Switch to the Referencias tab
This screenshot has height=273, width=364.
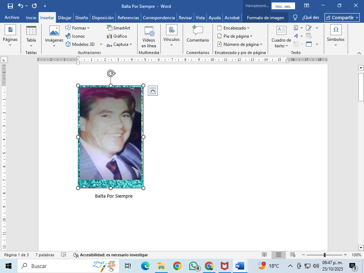[x=128, y=17]
